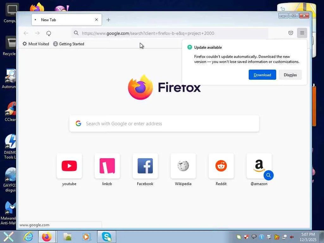This screenshot has height=243, width=324.
Task: Minimize the Firefox window
Action: pyautogui.click(x=283, y=16)
